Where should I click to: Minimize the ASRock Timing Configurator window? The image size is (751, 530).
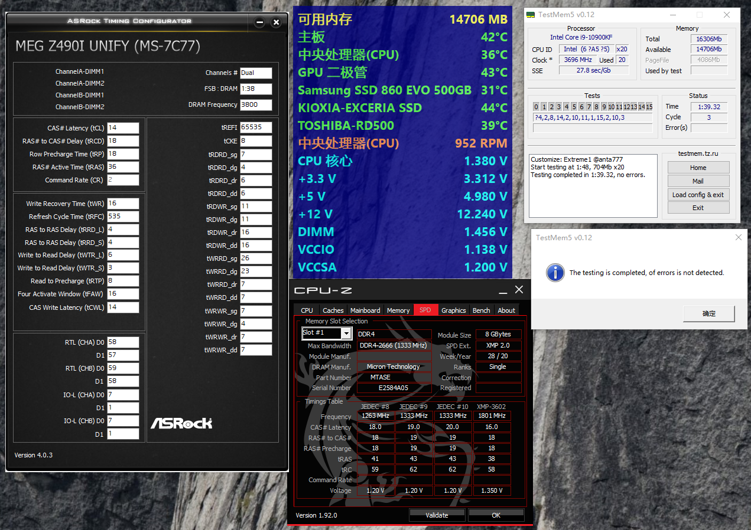coord(259,22)
